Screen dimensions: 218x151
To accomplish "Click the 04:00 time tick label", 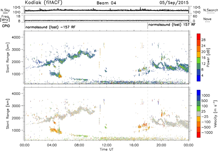I will click(52, 145).
